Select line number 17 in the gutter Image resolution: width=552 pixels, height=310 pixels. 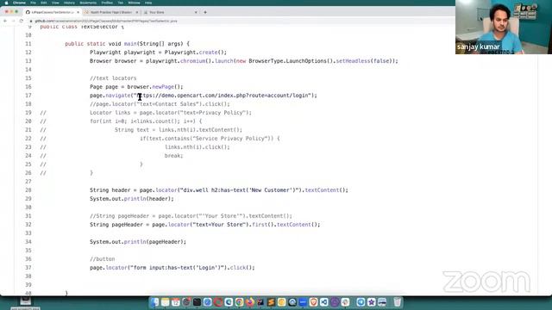pyautogui.click(x=28, y=96)
